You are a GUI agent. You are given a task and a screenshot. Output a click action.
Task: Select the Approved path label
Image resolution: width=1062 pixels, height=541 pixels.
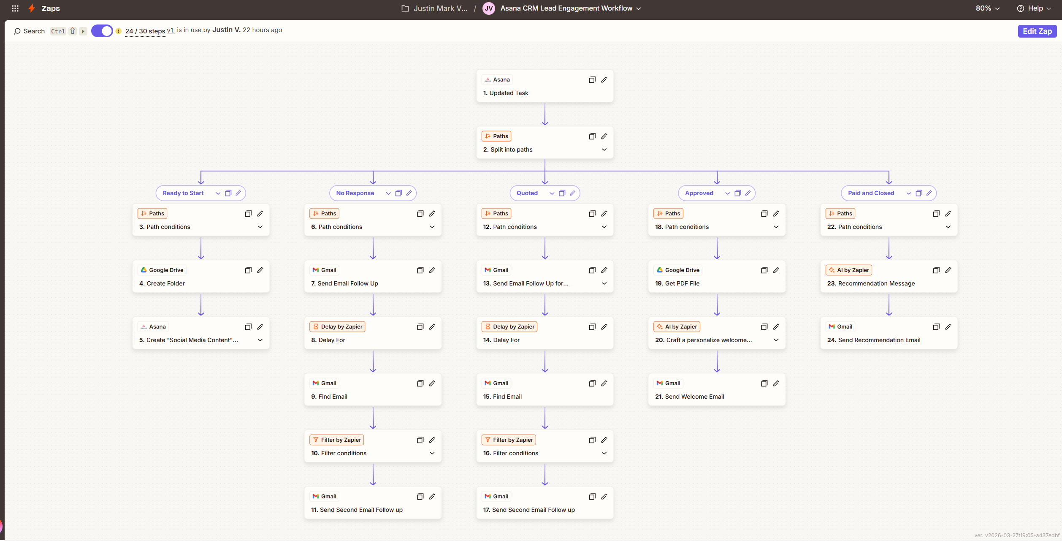point(699,193)
